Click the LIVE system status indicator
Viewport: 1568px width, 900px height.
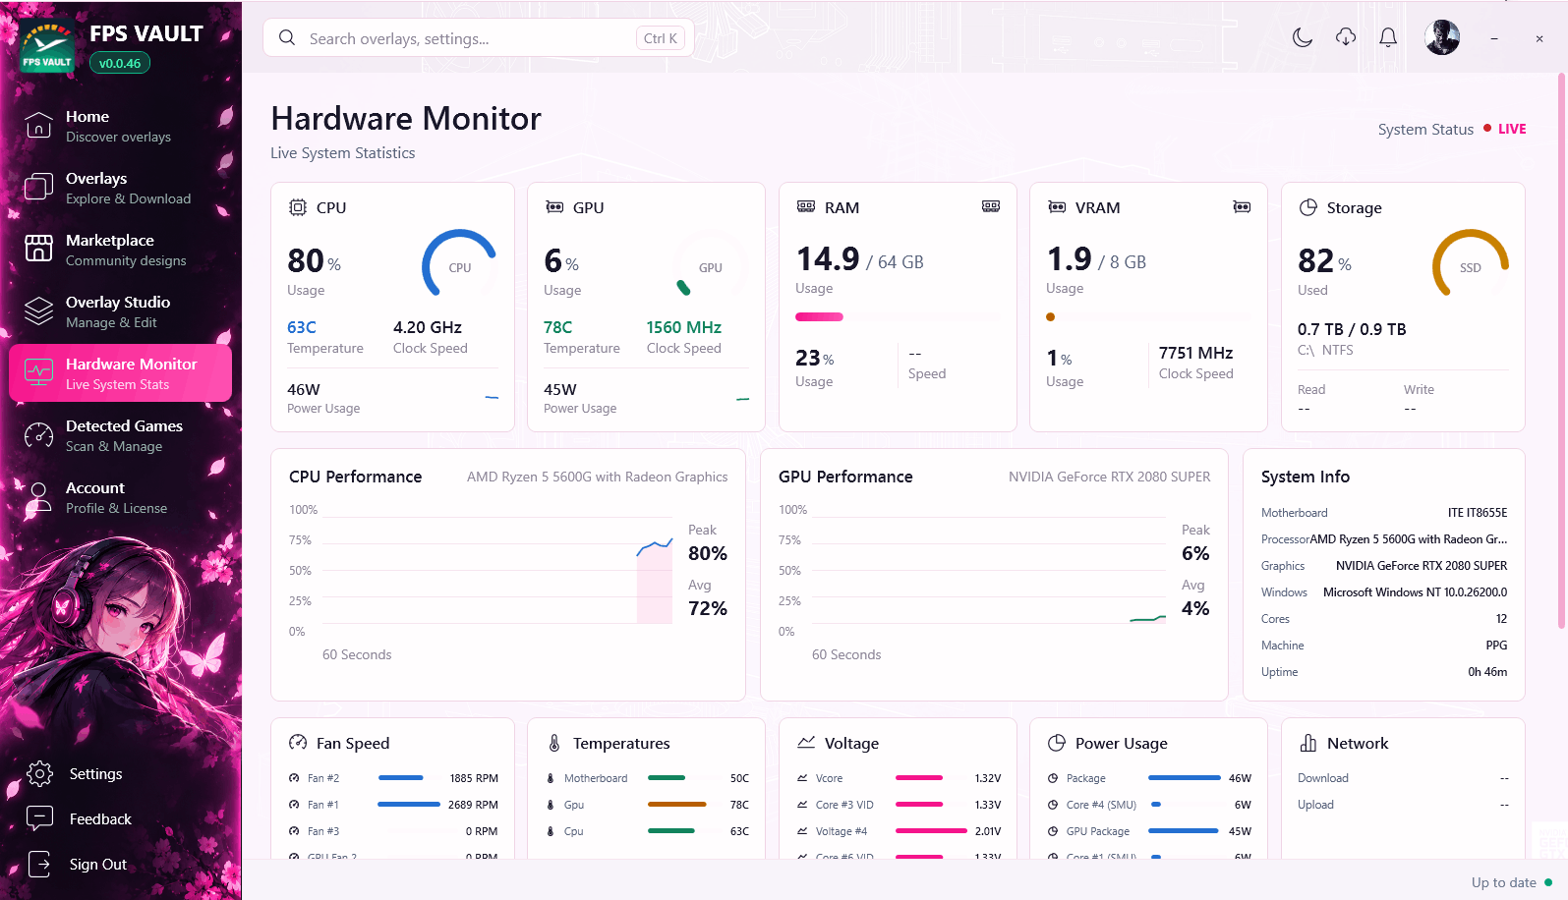click(1505, 129)
